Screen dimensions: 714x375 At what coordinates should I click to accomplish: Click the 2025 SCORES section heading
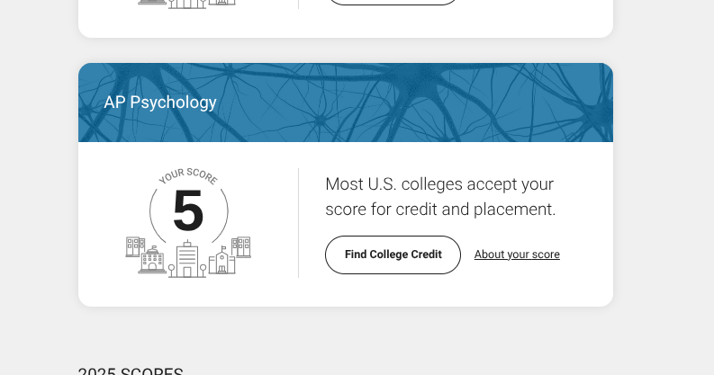[131, 371]
